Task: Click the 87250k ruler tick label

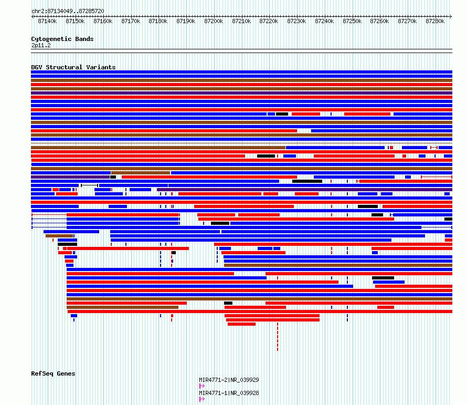Action: pos(352,21)
